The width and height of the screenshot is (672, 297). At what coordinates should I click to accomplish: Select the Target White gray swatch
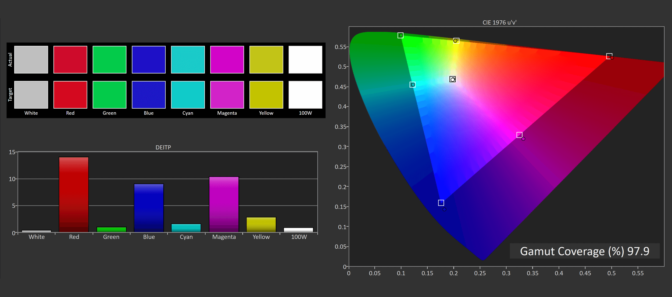[x=31, y=95]
